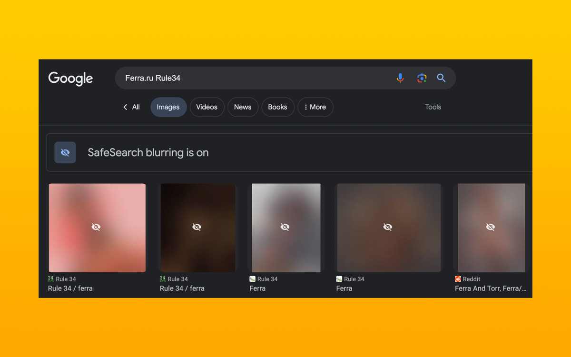Open Google Lens image search
The width and height of the screenshot is (571, 357).
[422, 78]
